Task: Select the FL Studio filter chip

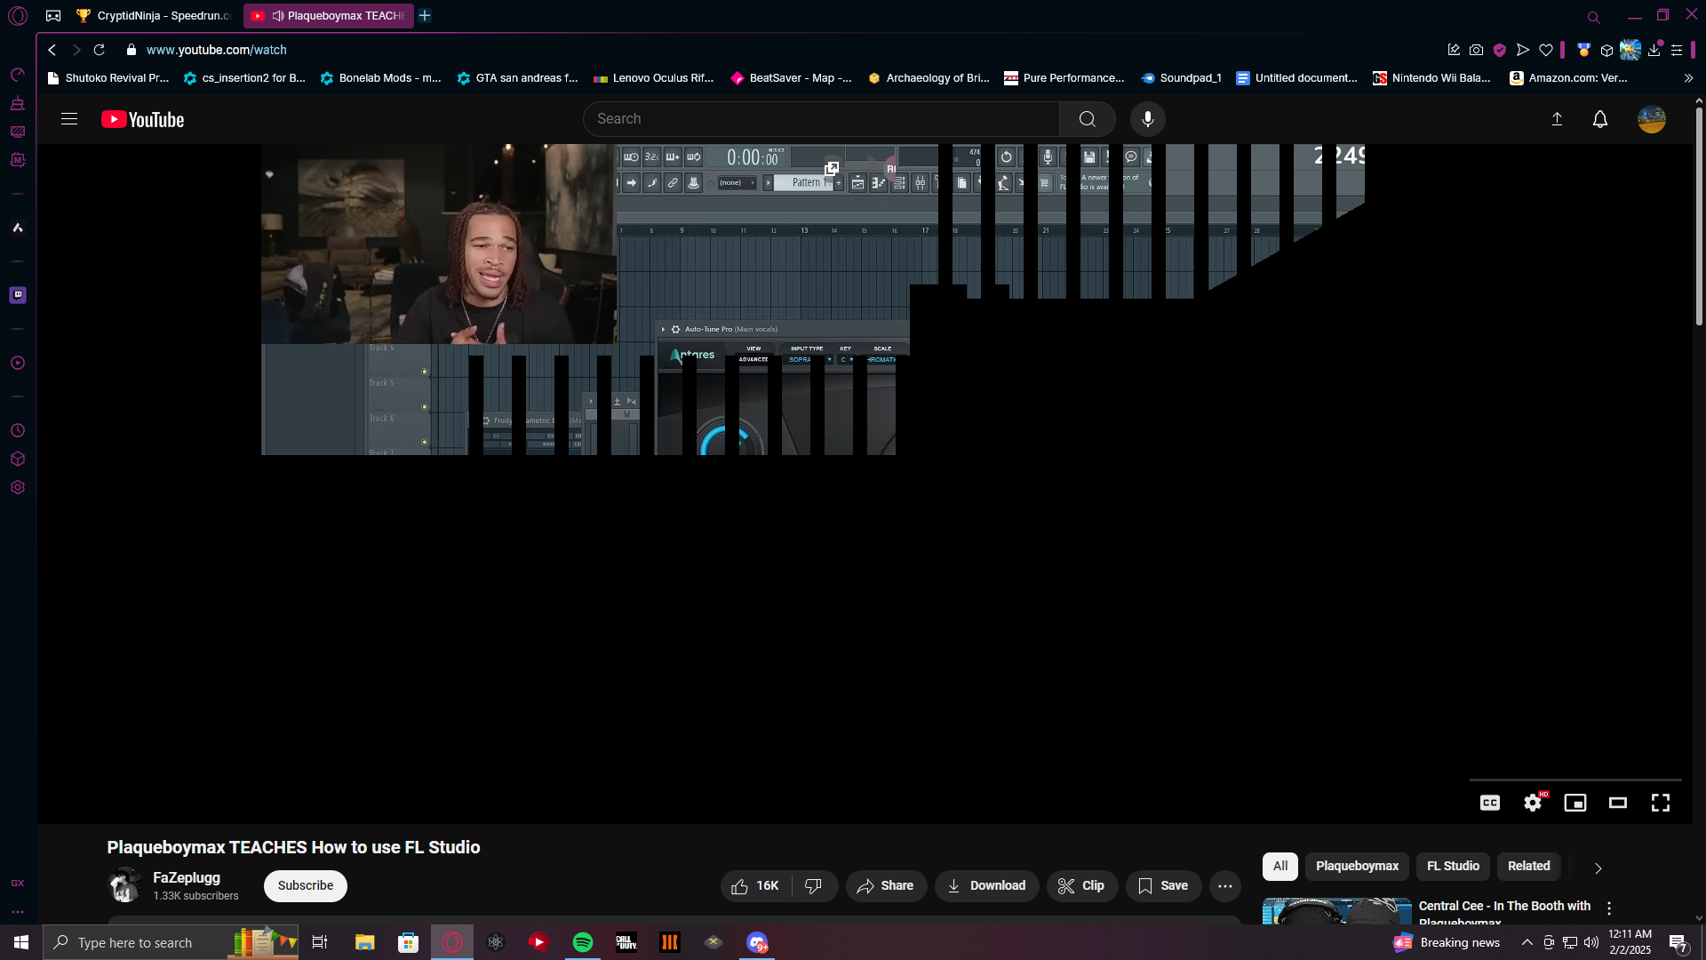Action: pyautogui.click(x=1453, y=866)
